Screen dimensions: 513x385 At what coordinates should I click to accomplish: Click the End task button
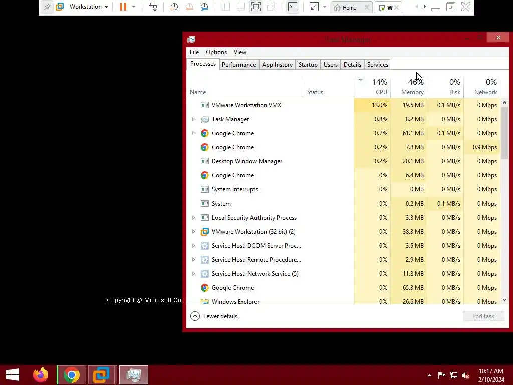[x=483, y=316]
